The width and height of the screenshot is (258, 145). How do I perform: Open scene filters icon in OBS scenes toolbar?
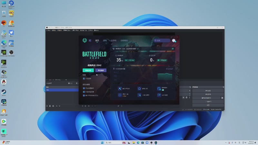(x=53, y=106)
